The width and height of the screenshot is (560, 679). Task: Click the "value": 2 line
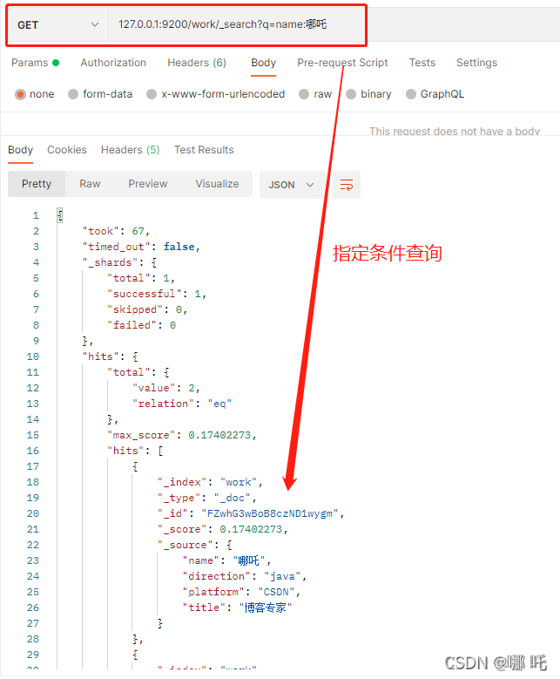point(166,388)
